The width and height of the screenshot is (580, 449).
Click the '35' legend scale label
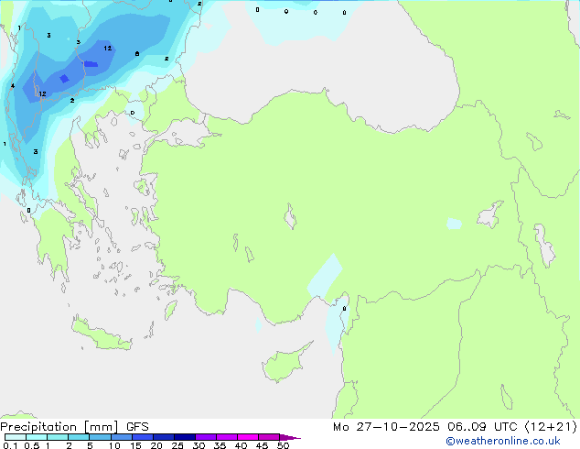point(220,445)
